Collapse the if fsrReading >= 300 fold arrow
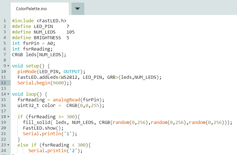 click(8, 117)
